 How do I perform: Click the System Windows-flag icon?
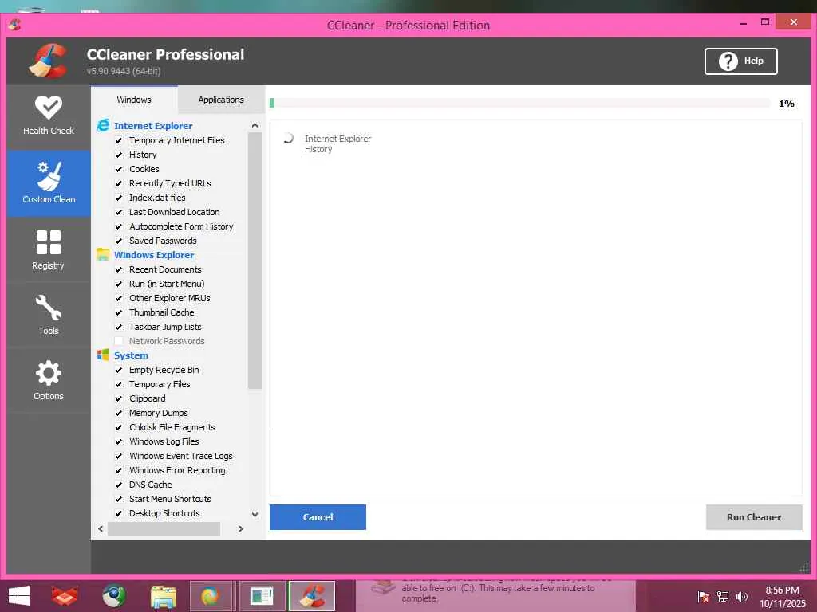pos(103,355)
